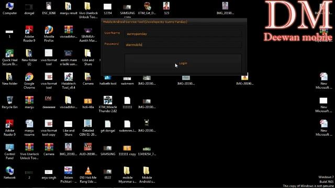Open the Camera folder icon
Image resolution: width=335 pixels, height=188 pixels.
88,79
